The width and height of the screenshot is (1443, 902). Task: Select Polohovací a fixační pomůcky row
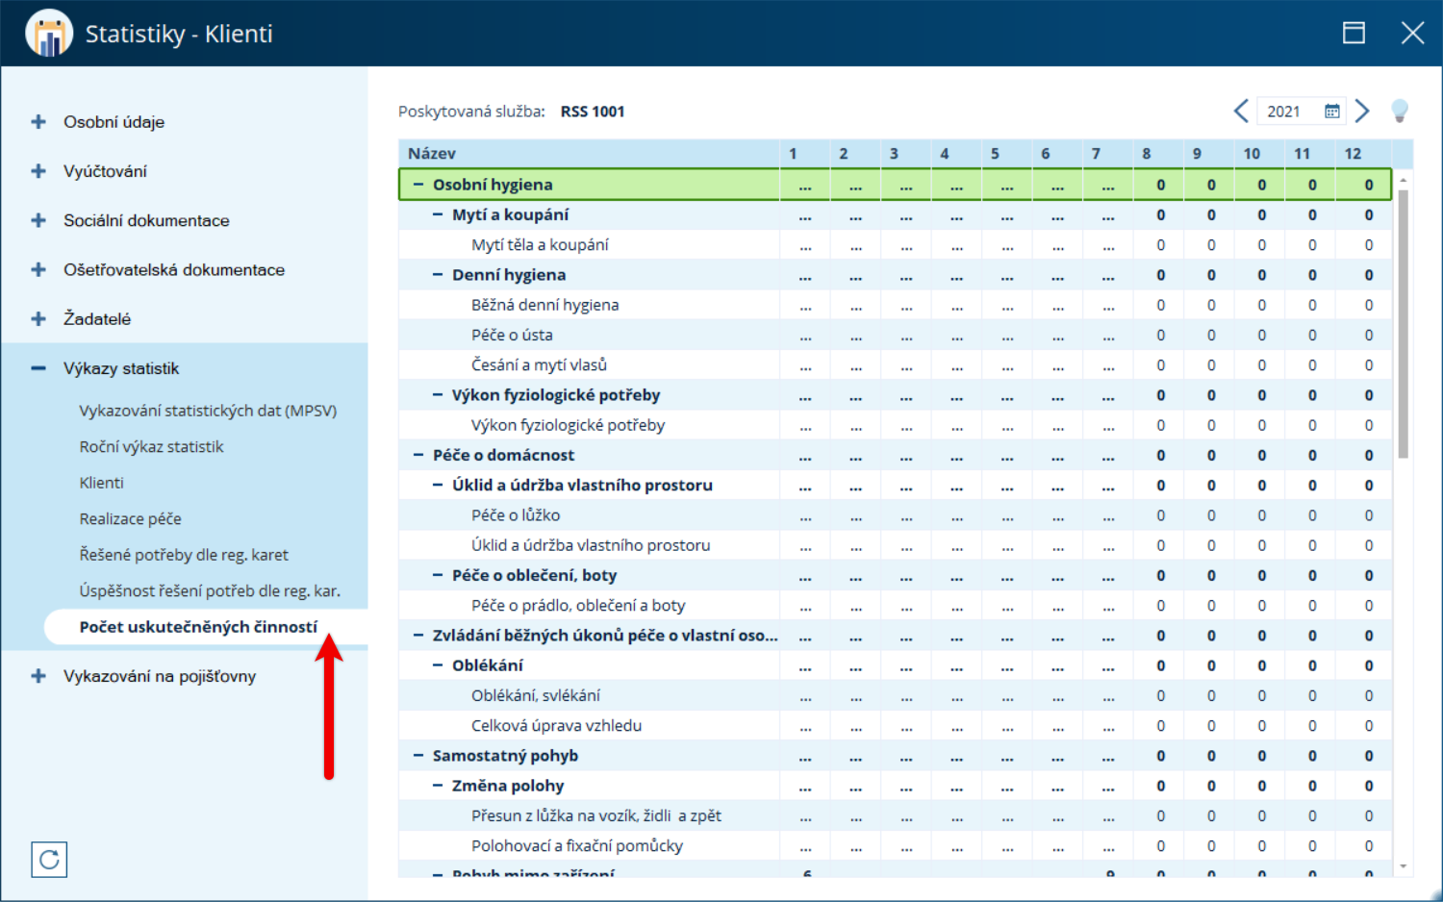(895, 846)
